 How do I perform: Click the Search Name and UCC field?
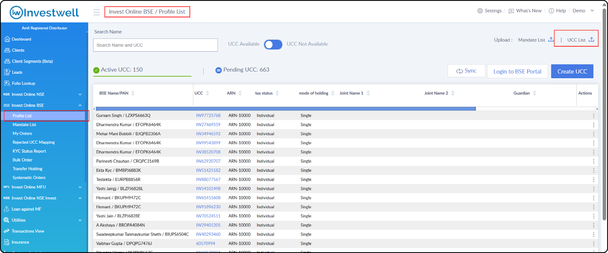[x=155, y=45]
